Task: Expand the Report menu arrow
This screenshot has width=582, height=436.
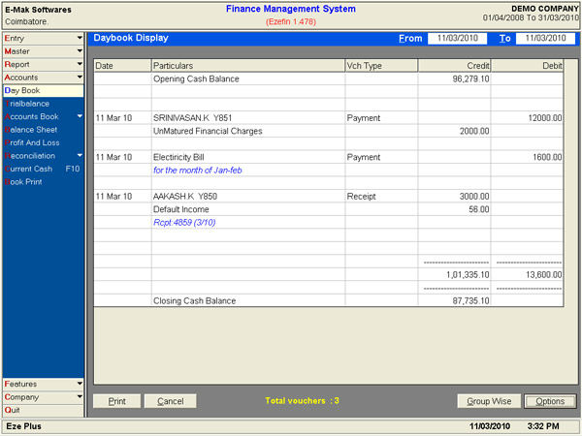Action: (80, 64)
